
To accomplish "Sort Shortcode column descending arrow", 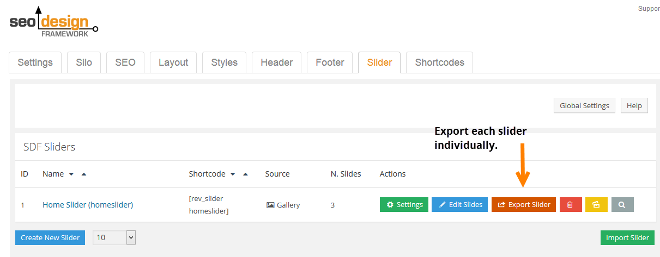I will coord(233,174).
